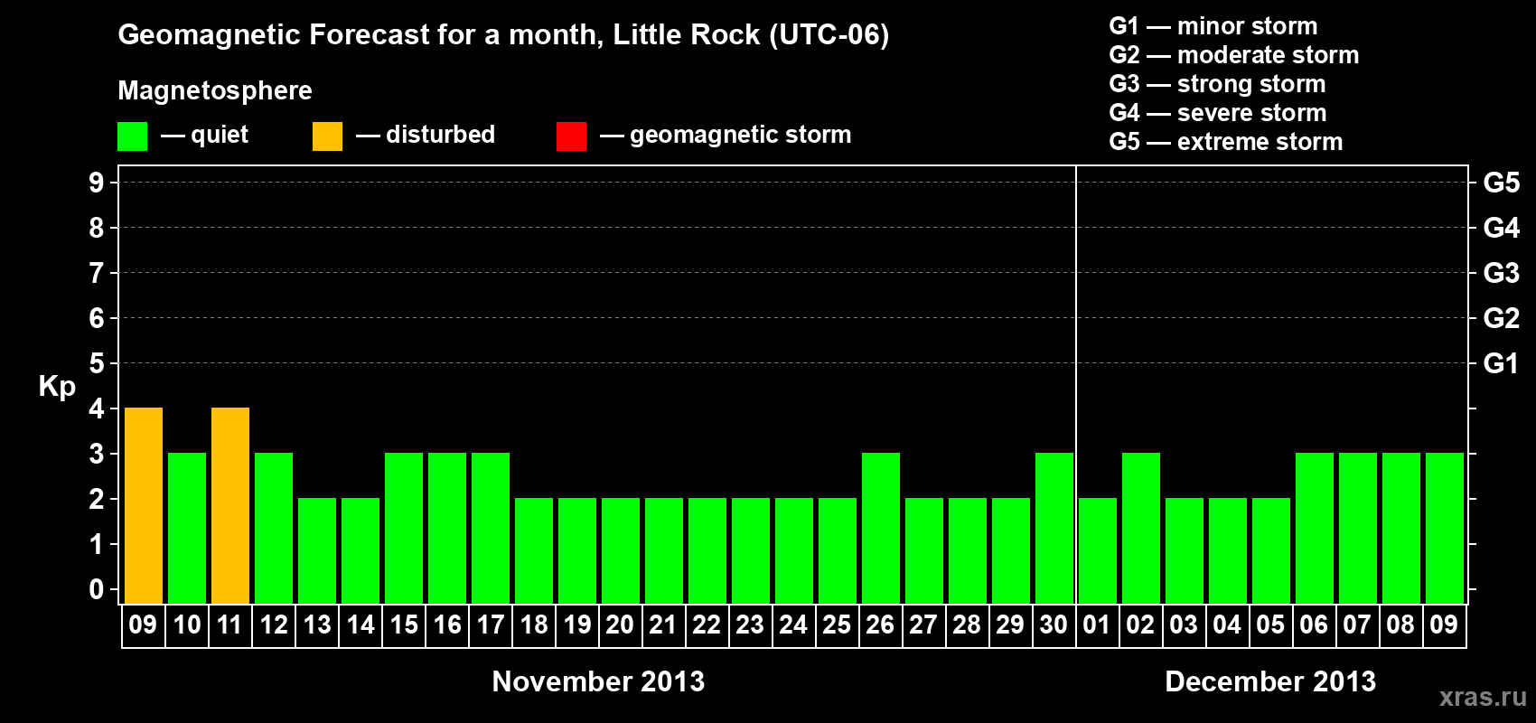1536x723 pixels.
Task: Click the 'G5 — extreme storm' legend line
Action: click(x=1226, y=142)
